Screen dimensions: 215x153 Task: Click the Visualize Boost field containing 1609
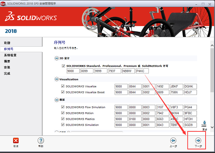(162, 92)
